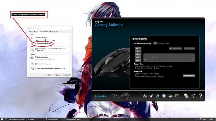This screenshot has height=121, width=216.
Task: Open the gear settings icon in Logitech bar
Action: (186, 96)
